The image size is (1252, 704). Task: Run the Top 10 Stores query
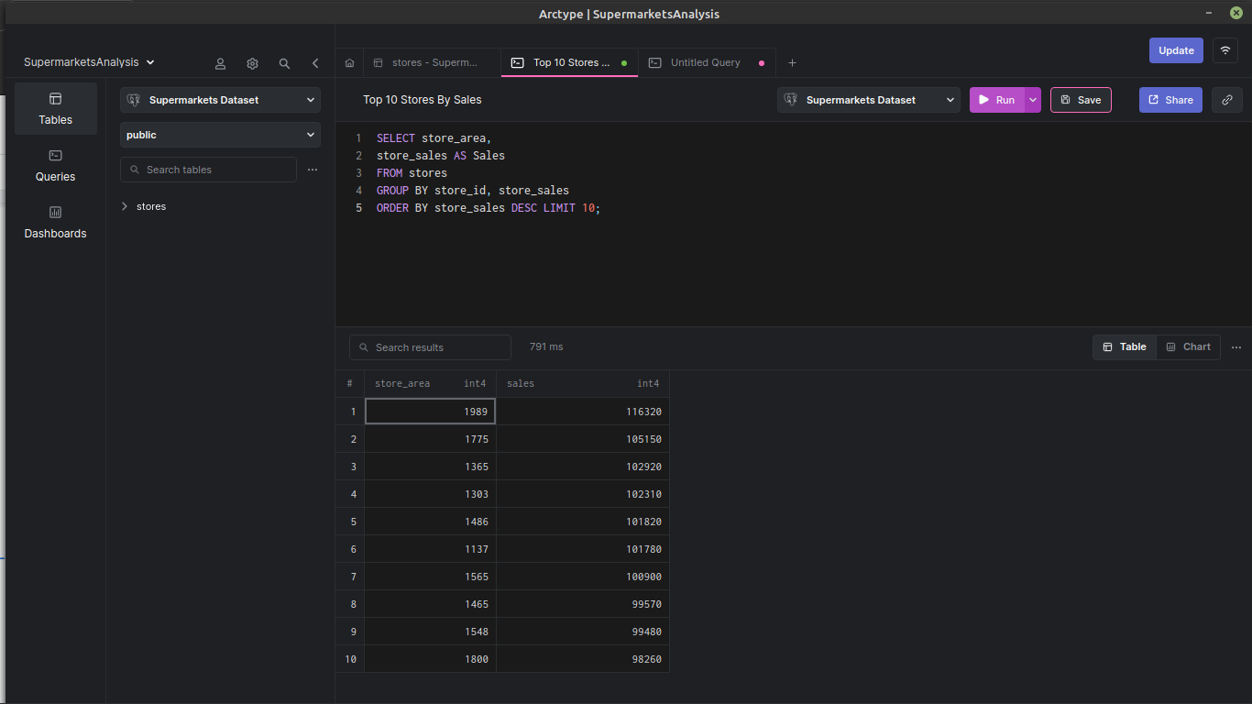tap(998, 100)
